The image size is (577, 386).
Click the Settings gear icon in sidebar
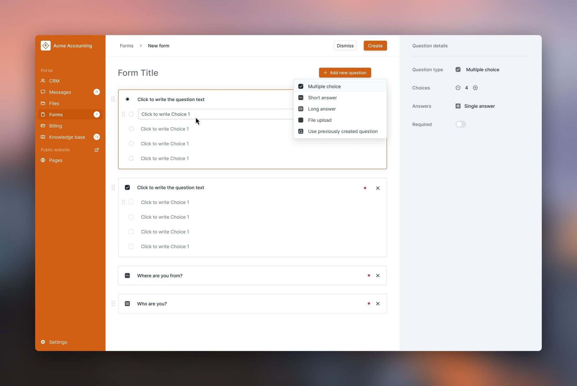pos(43,342)
